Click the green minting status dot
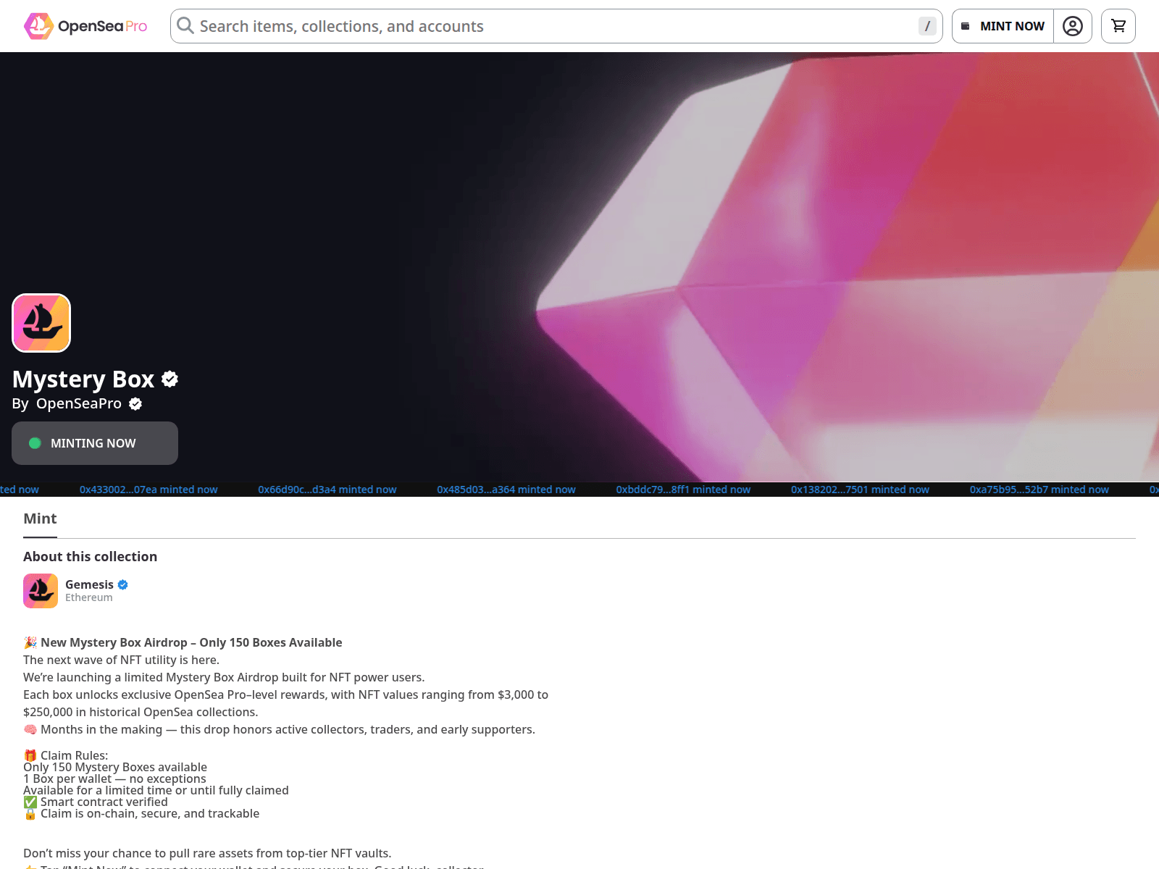The height and width of the screenshot is (869, 1159). click(35, 443)
